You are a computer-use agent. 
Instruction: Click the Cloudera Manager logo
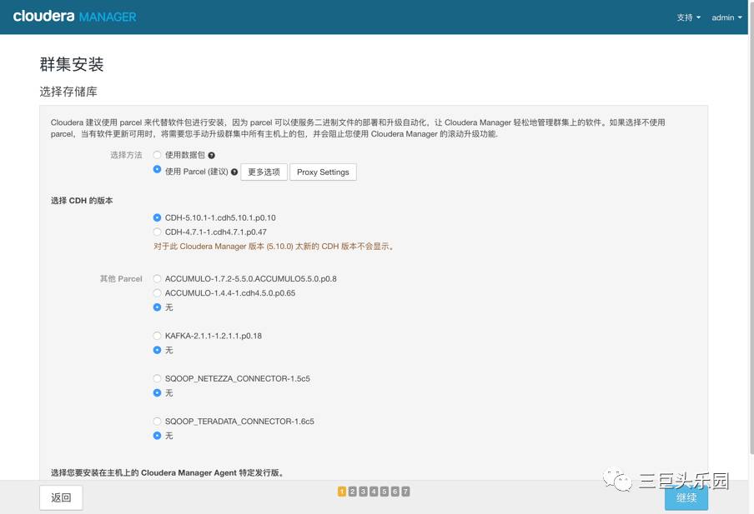74,17
